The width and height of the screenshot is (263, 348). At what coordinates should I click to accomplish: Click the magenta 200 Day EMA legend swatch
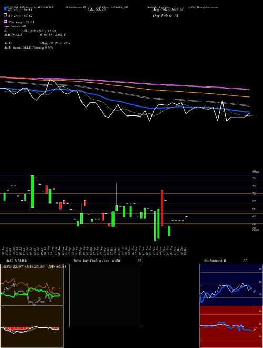(5, 22)
